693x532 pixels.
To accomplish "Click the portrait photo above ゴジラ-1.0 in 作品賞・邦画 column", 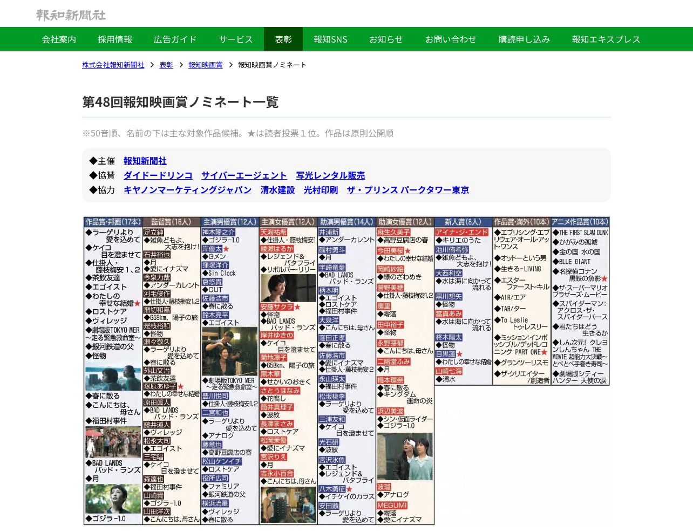I will click(x=113, y=499).
